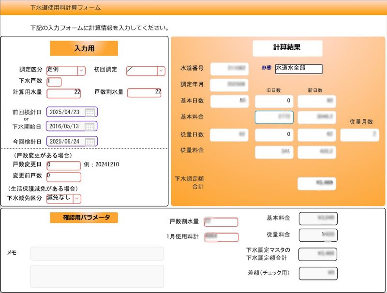The height and width of the screenshot is (293, 387).
Task: Open calendar picker for 今回検針日
Action: click(89, 142)
